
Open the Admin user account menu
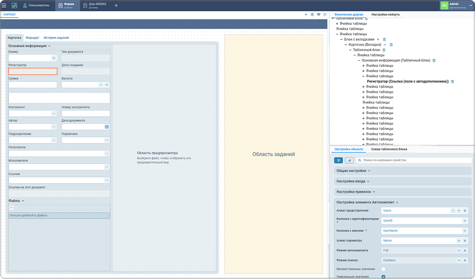(x=457, y=5)
